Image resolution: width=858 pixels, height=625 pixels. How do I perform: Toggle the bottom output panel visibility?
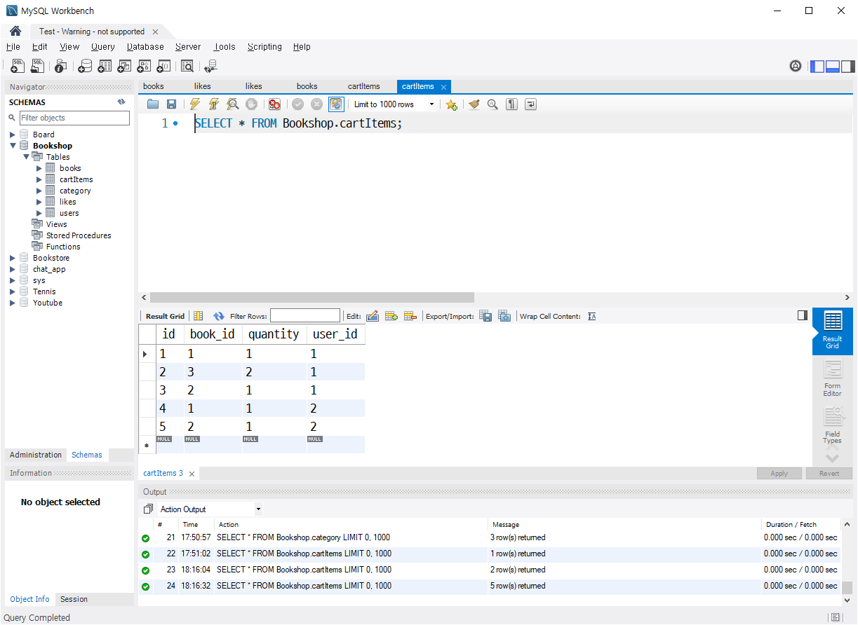[833, 67]
